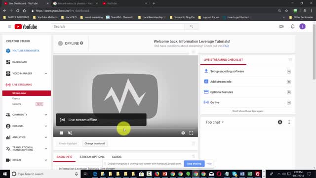Open Camera under Live Streaming
The width and height of the screenshot is (316, 178).
pos(16,104)
